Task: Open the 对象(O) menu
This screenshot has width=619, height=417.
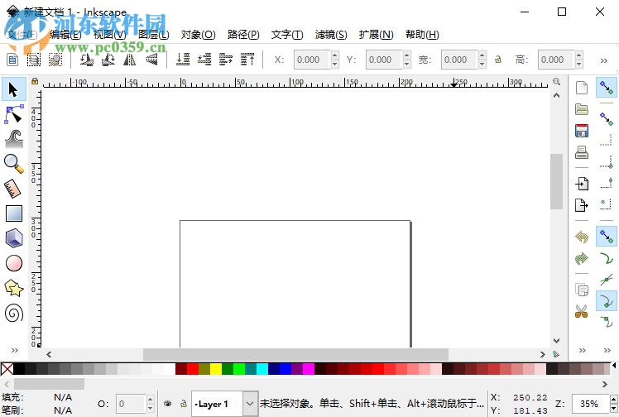Action: point(198,35)
